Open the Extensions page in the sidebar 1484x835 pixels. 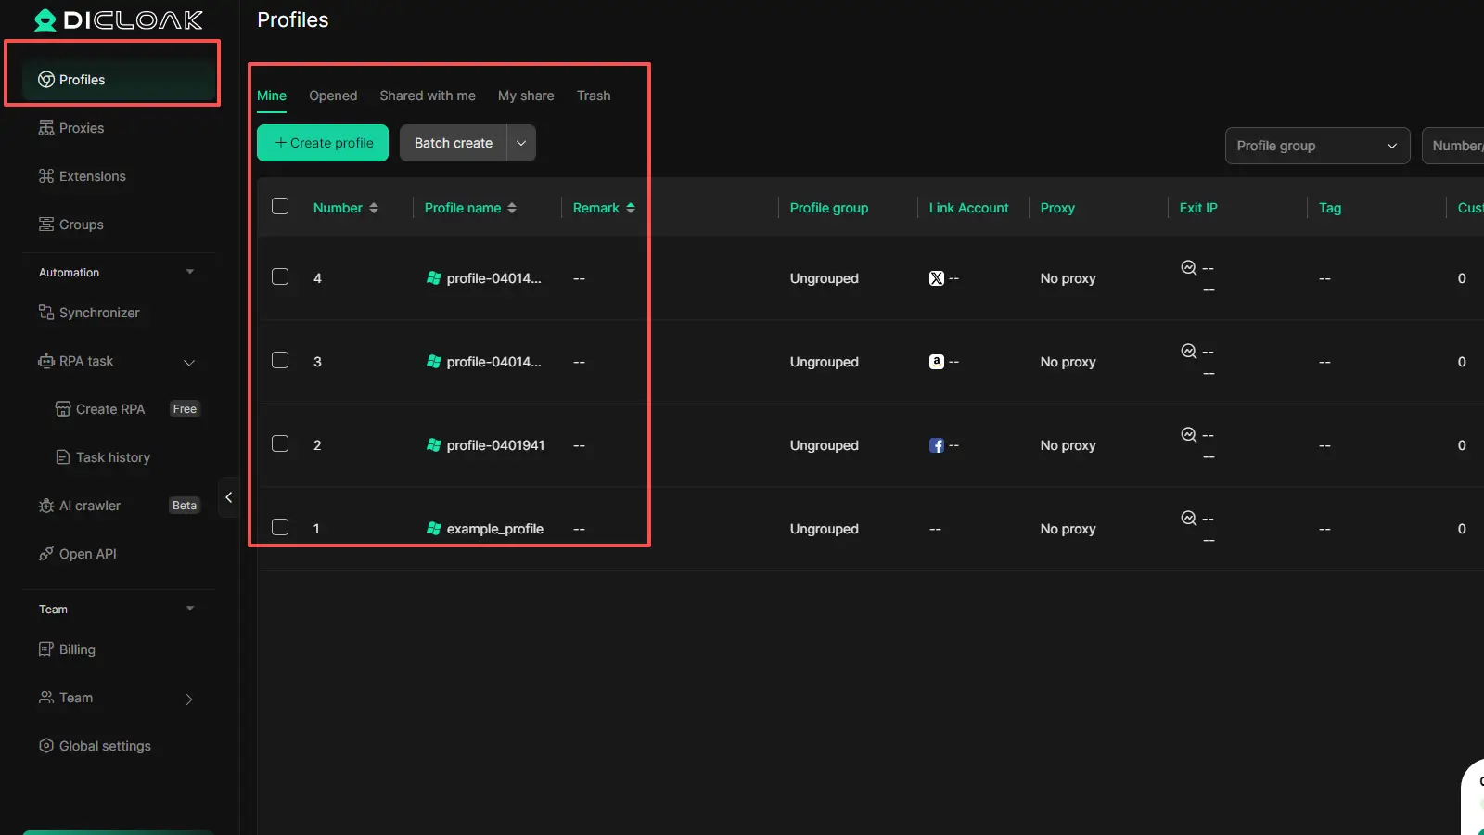(x=92, y=176)
